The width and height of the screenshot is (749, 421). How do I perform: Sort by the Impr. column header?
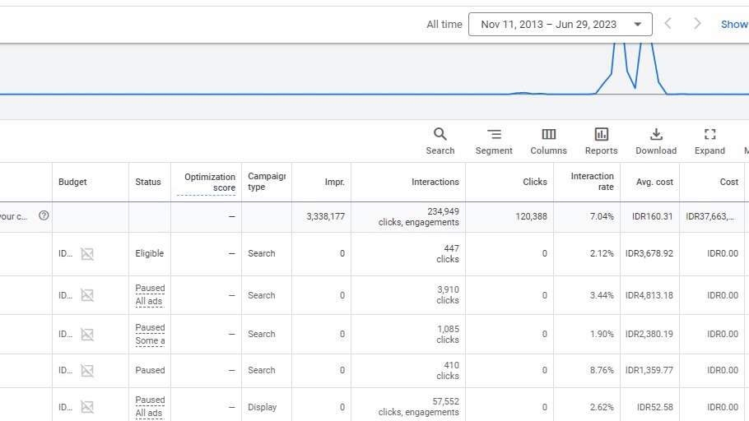[x=334, y=182]
